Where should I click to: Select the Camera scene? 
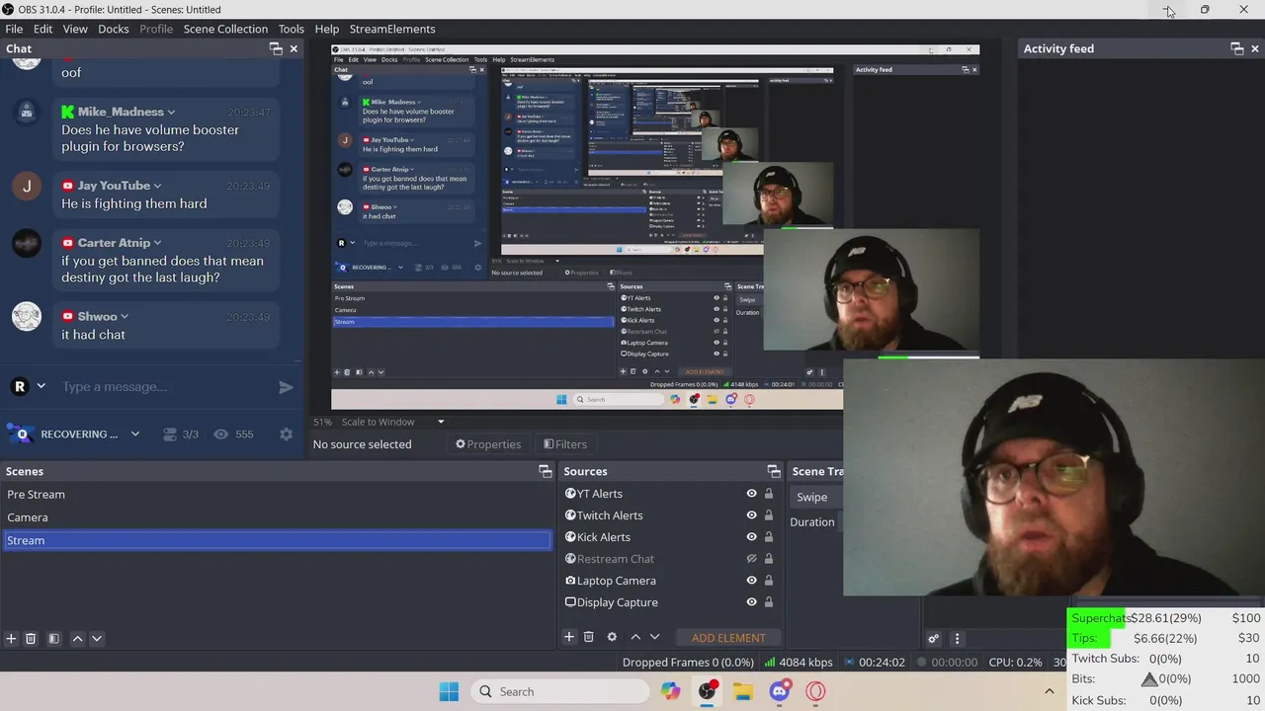(x=277, y=517)
